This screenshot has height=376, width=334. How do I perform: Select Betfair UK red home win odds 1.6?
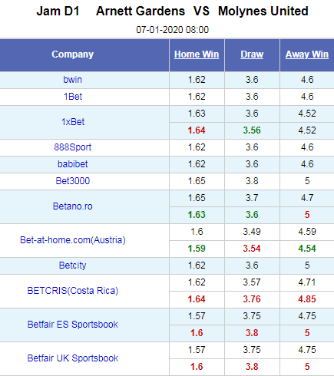pos(197,367)
